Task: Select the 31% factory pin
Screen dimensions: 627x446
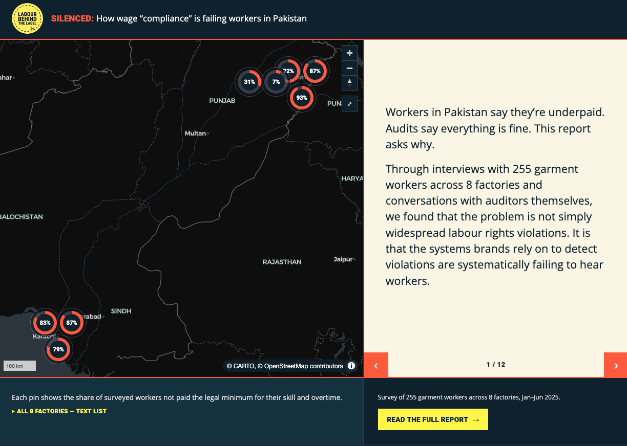Action: (x=249, y=82)
